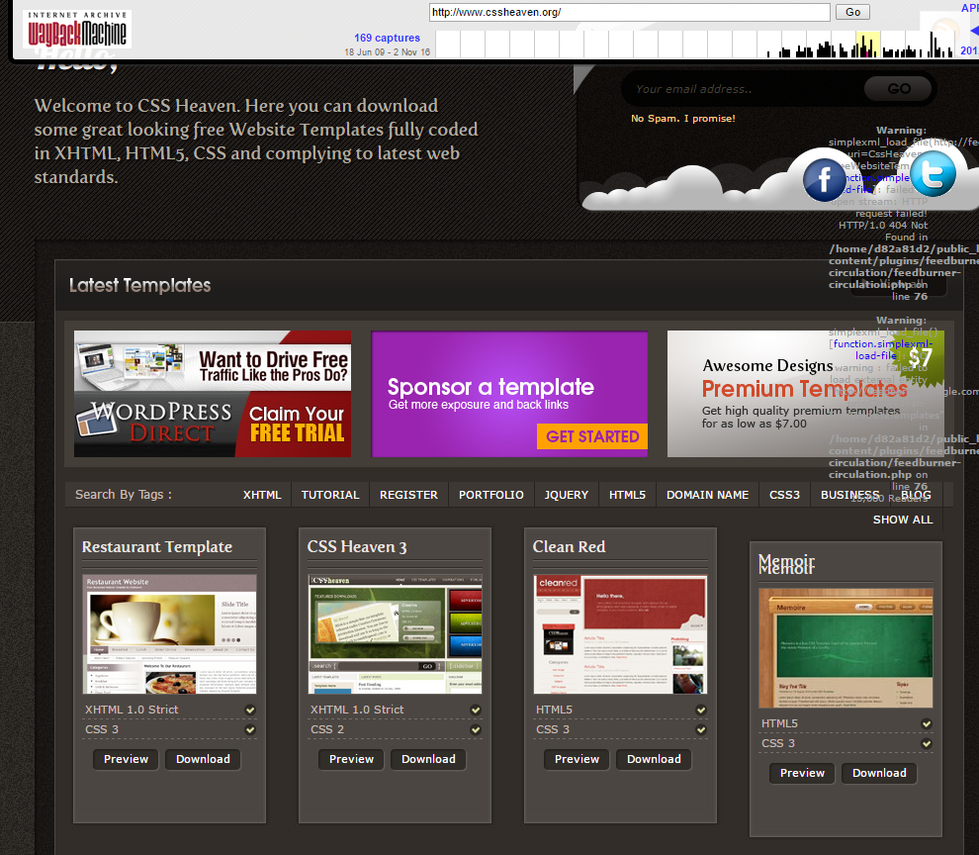The width and height of the screenshot is (979, 855).
Task: Click the check icon beside CSS Heaven 3 XHTML 1.0 Strict
Action: click(476, 710)
